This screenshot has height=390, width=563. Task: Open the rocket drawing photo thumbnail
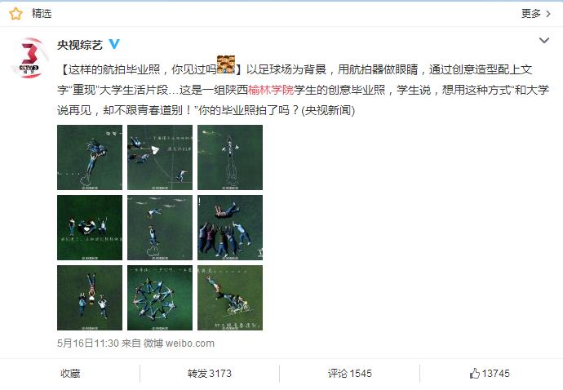[x=230, y=157]
